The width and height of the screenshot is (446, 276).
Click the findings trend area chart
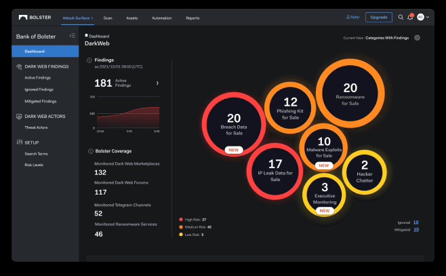[x=128, y=117]
